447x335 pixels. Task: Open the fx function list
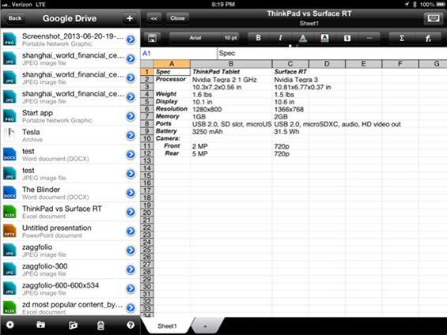coord(428,38)
